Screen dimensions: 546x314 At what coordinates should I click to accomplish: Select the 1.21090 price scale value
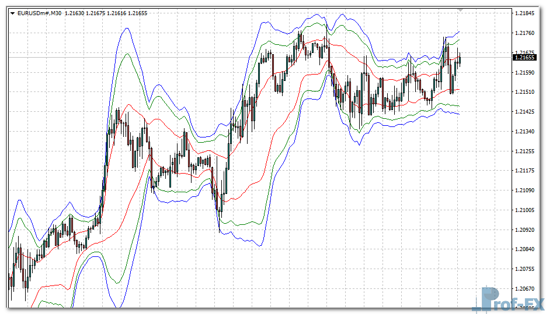524,190
